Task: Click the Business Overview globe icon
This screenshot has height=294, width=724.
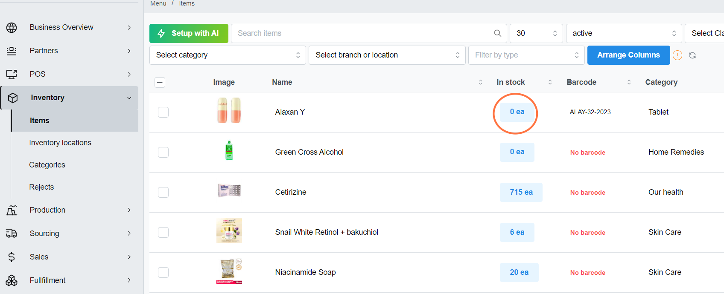Action: tap(12, 28)
